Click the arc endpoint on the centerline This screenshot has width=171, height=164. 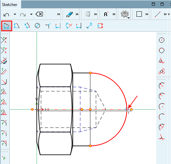[127, 109]
